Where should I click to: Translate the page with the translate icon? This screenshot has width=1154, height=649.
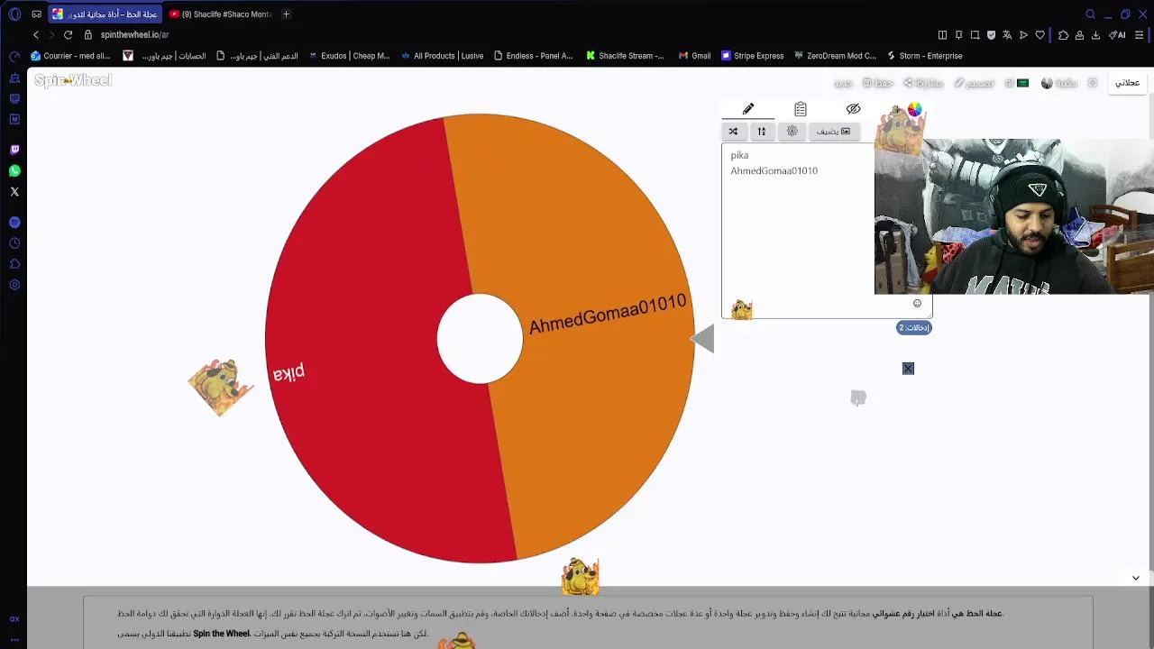coord(1007,35)
